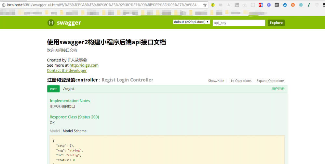The width and height of the screenshot is (325, 164).
Task: Click the page title 使用swagger2构建小程序后端api接口文档
Action: [106, 42]
